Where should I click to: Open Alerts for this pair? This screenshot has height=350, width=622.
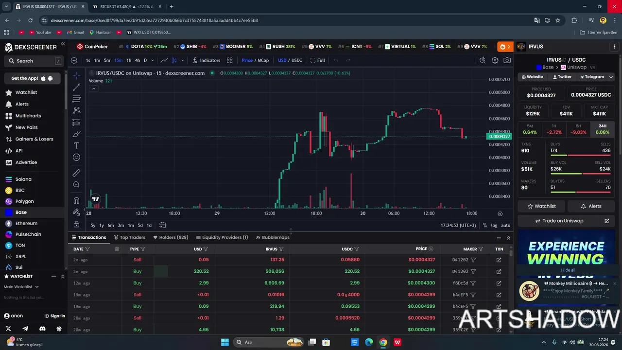point(591,206)
